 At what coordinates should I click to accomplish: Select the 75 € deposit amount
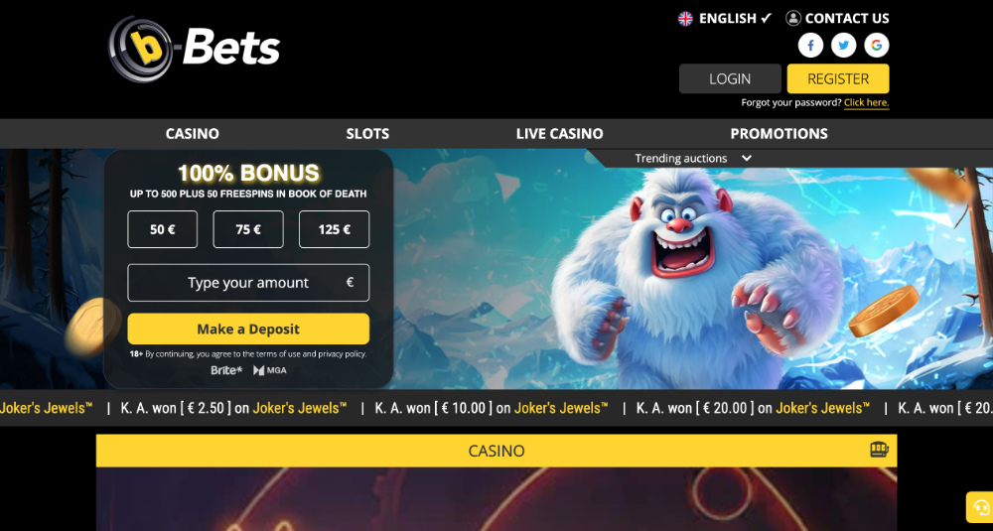248,229
